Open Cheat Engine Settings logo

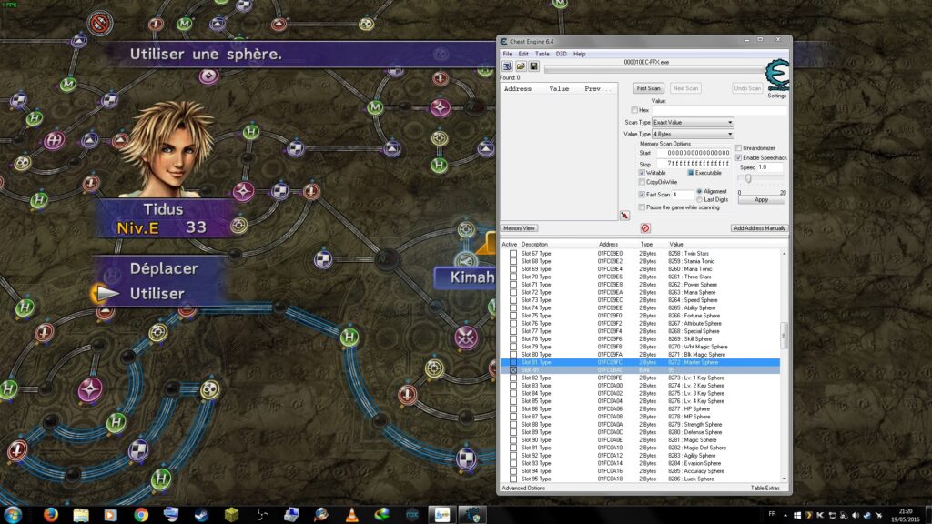(777, 76)
